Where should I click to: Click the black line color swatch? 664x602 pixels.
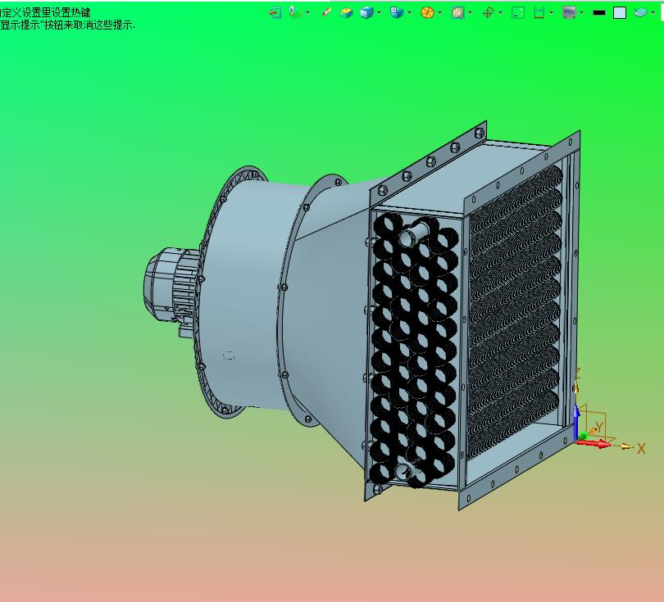[x=599, y=13]
